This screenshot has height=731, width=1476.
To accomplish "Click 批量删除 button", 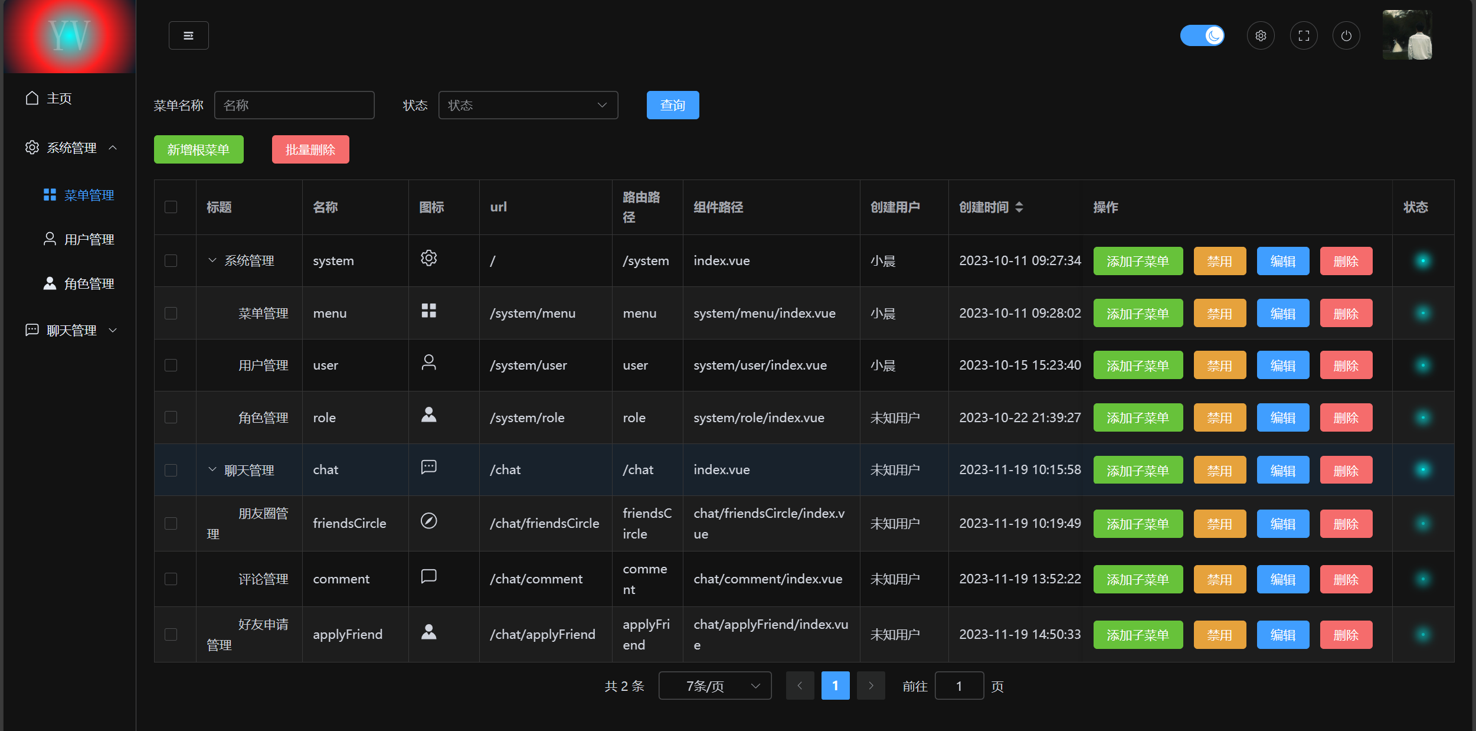I will point(310,149).
